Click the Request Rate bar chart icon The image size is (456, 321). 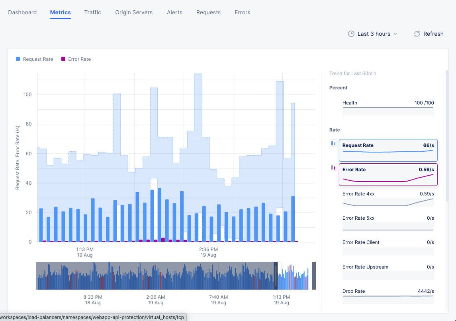(x=333, y=143)
